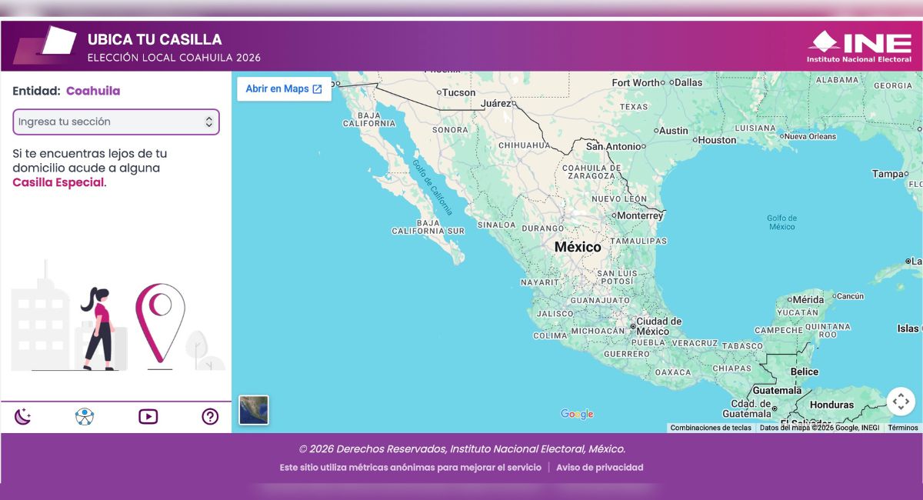This screenshot has width=923, height=500.
Task: Click San Antonio on the map
Action: pos(615,146)
